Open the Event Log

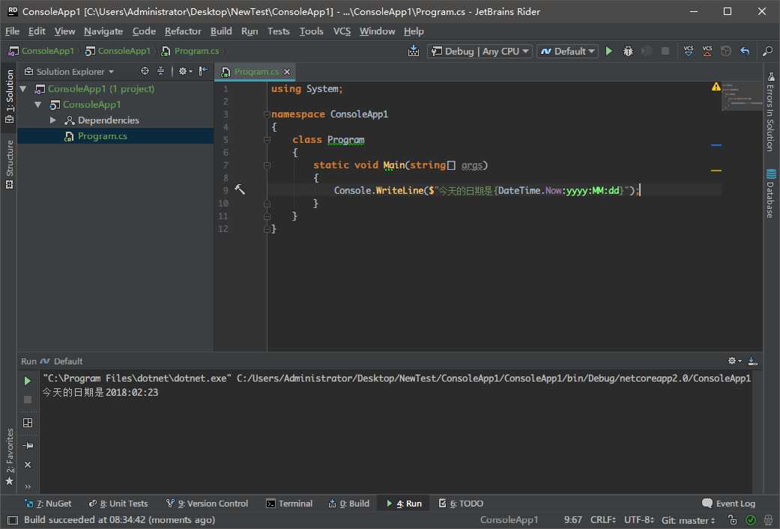tap(728, 504)
